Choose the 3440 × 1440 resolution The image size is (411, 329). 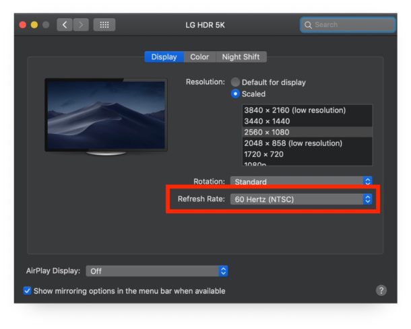(x=267, y=121)
